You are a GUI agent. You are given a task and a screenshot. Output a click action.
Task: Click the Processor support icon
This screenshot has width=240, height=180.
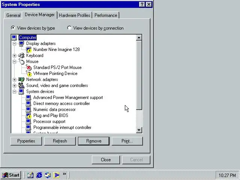point(28,121)
